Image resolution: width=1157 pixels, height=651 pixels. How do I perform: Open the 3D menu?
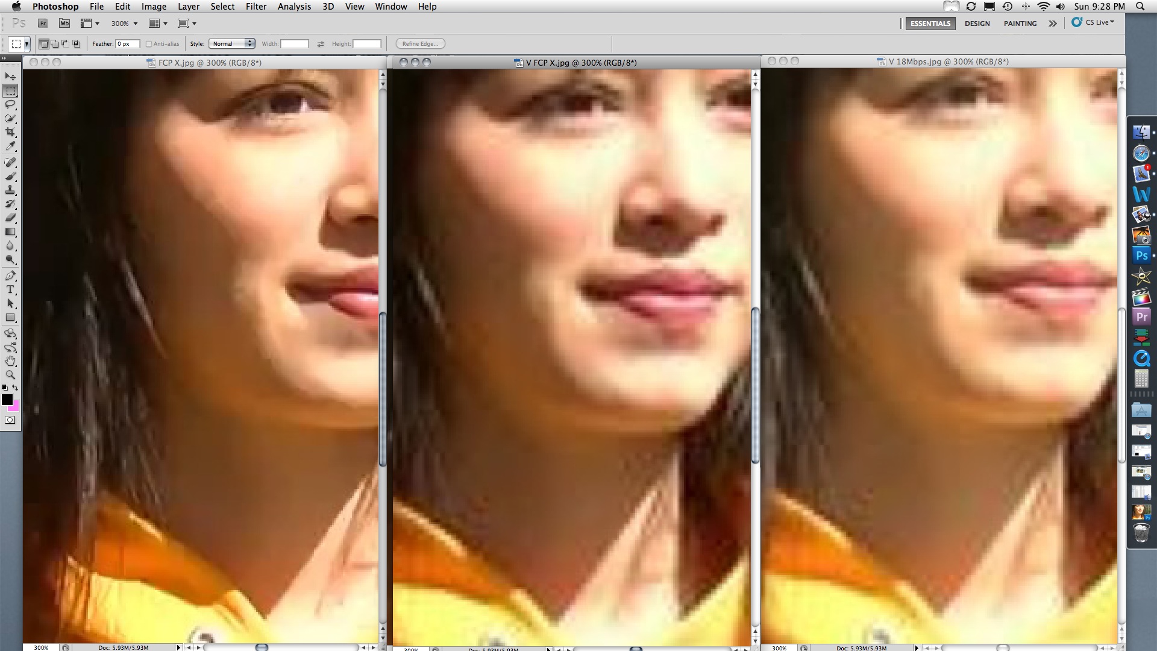(x=328, y=6)
